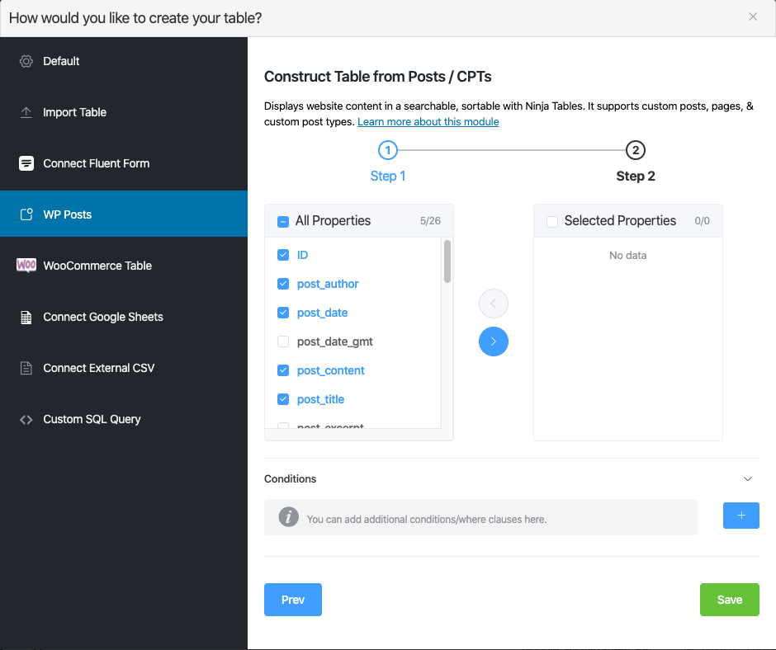The image size is (776, 650).
Task: Click the Connect External CSV file icon
Action: click(x=26, y=368)
